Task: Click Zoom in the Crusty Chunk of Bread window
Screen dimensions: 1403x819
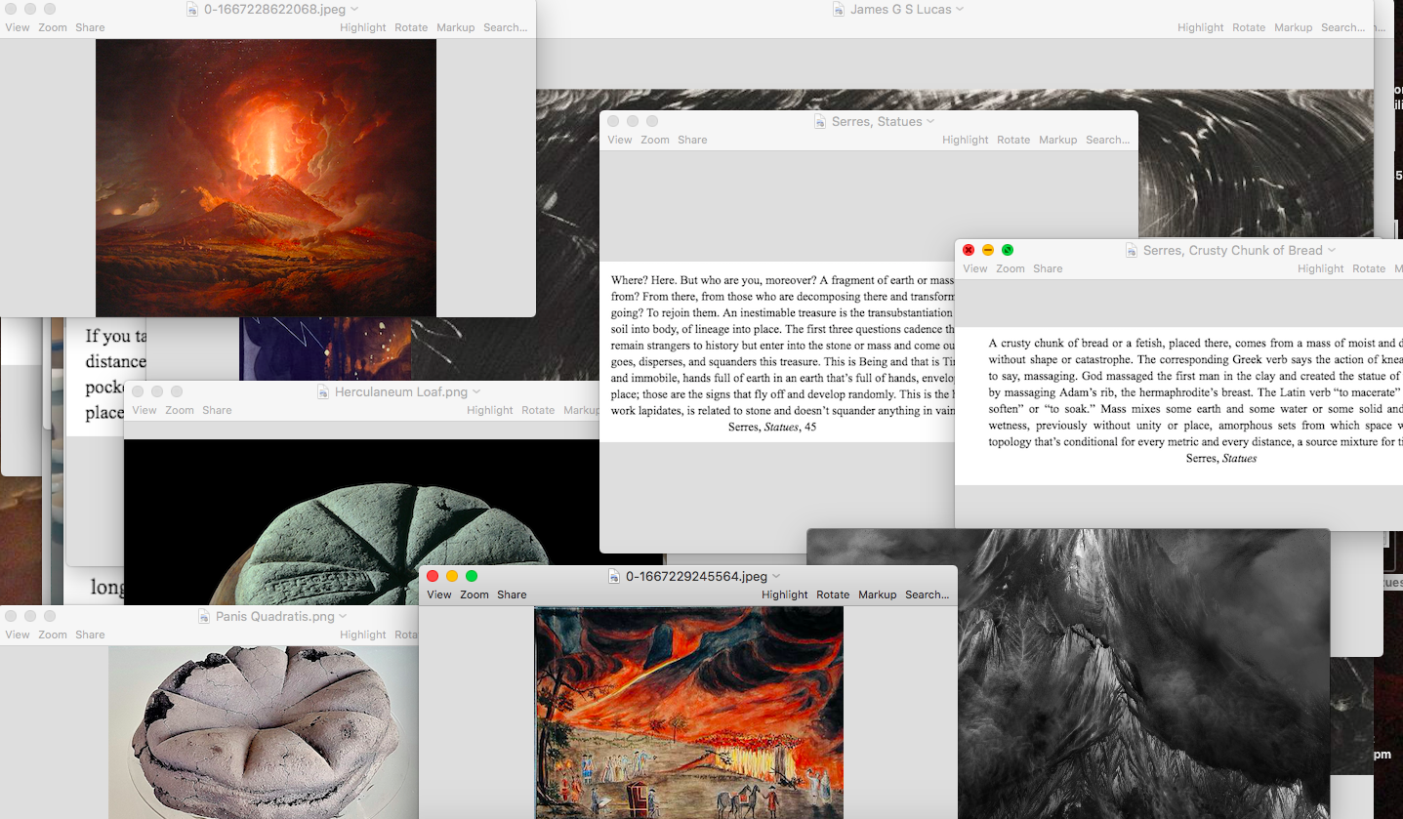Action: click(1011, 268)
